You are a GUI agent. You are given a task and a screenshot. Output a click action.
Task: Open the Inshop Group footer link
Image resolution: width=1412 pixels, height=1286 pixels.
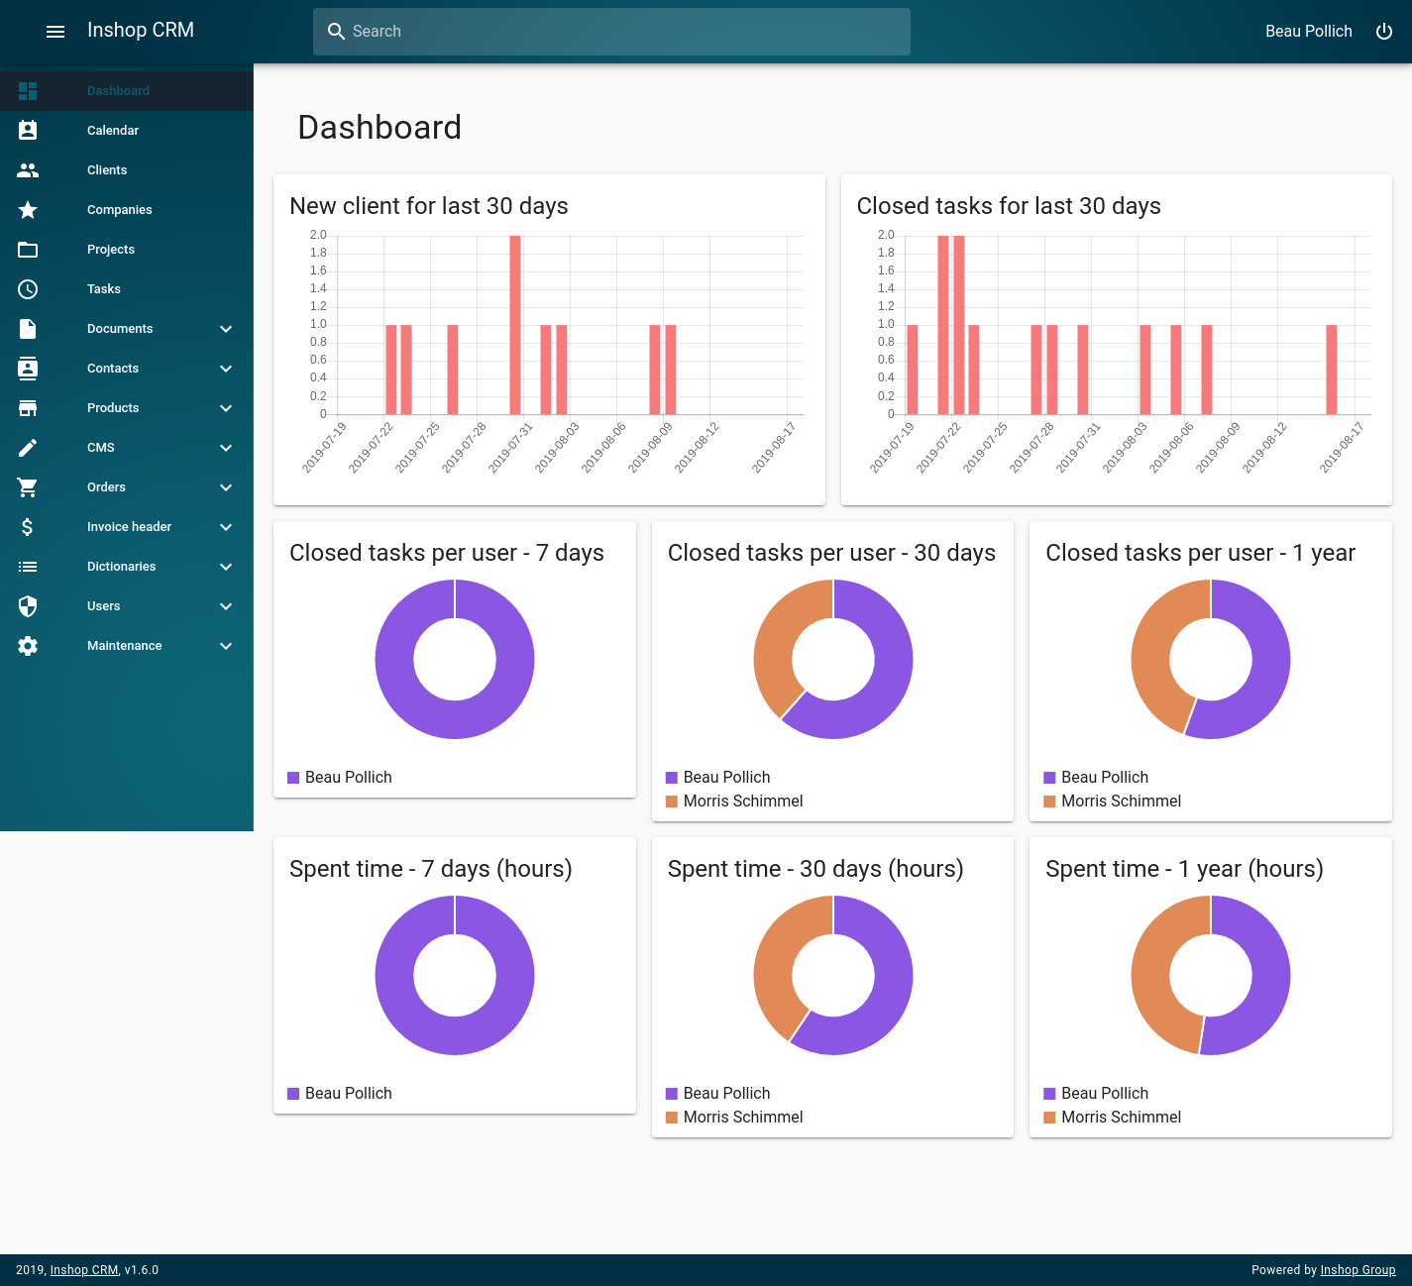1358,1270
